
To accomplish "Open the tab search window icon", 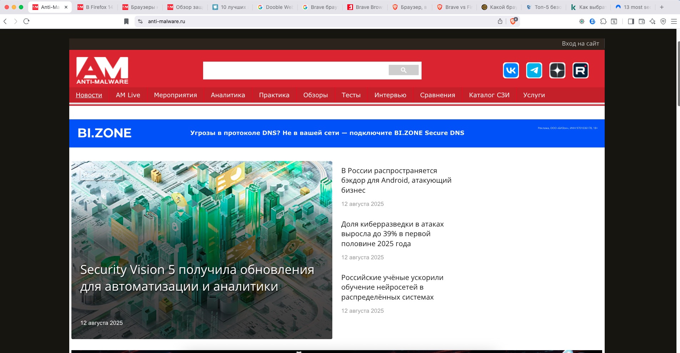I will pyautogui.click(x=614, y=21).
